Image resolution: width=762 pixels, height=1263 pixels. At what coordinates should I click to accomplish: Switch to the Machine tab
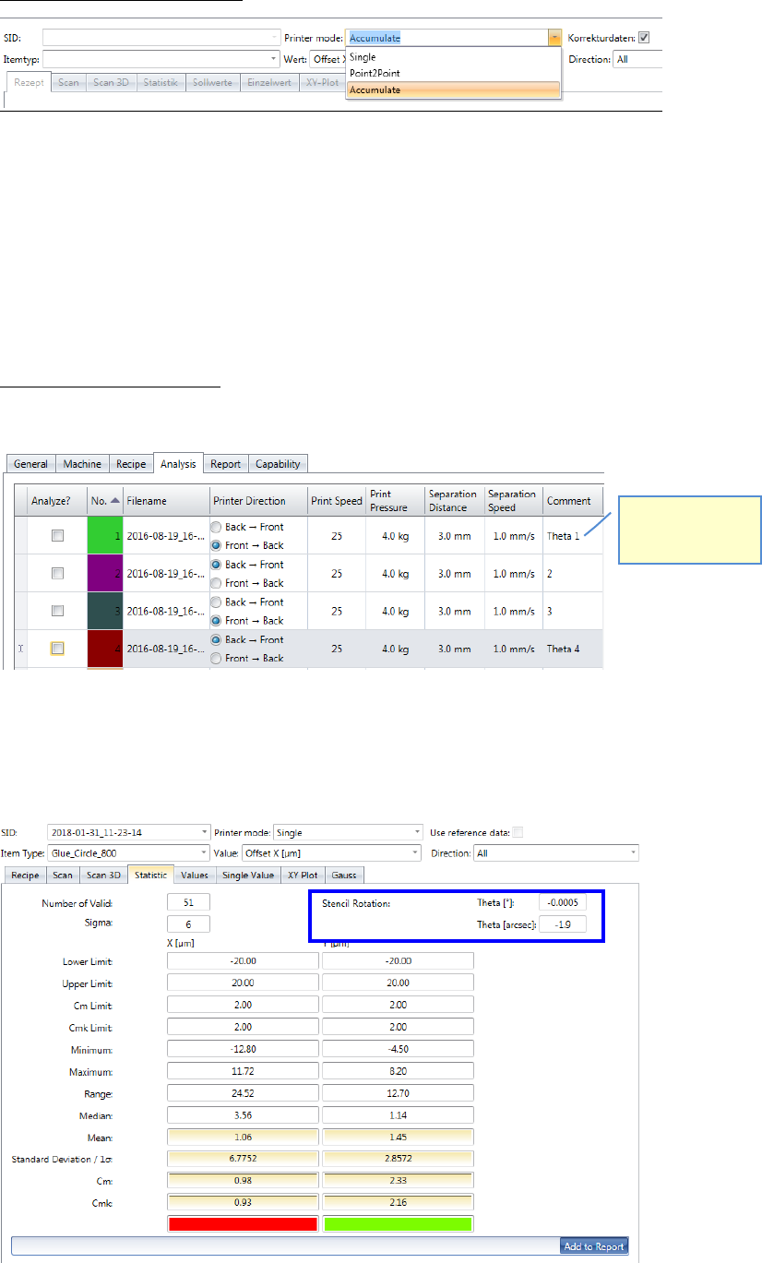[x=83, y=464]
